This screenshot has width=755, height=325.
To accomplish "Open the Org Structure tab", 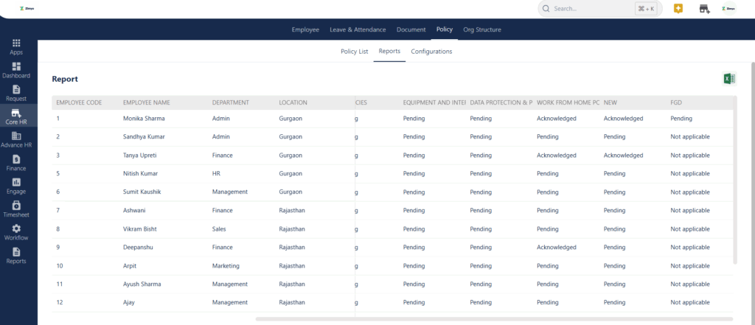I will [482, 30].
